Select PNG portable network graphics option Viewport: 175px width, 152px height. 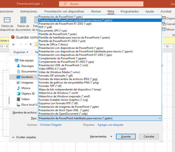click(x=100, y=83)
